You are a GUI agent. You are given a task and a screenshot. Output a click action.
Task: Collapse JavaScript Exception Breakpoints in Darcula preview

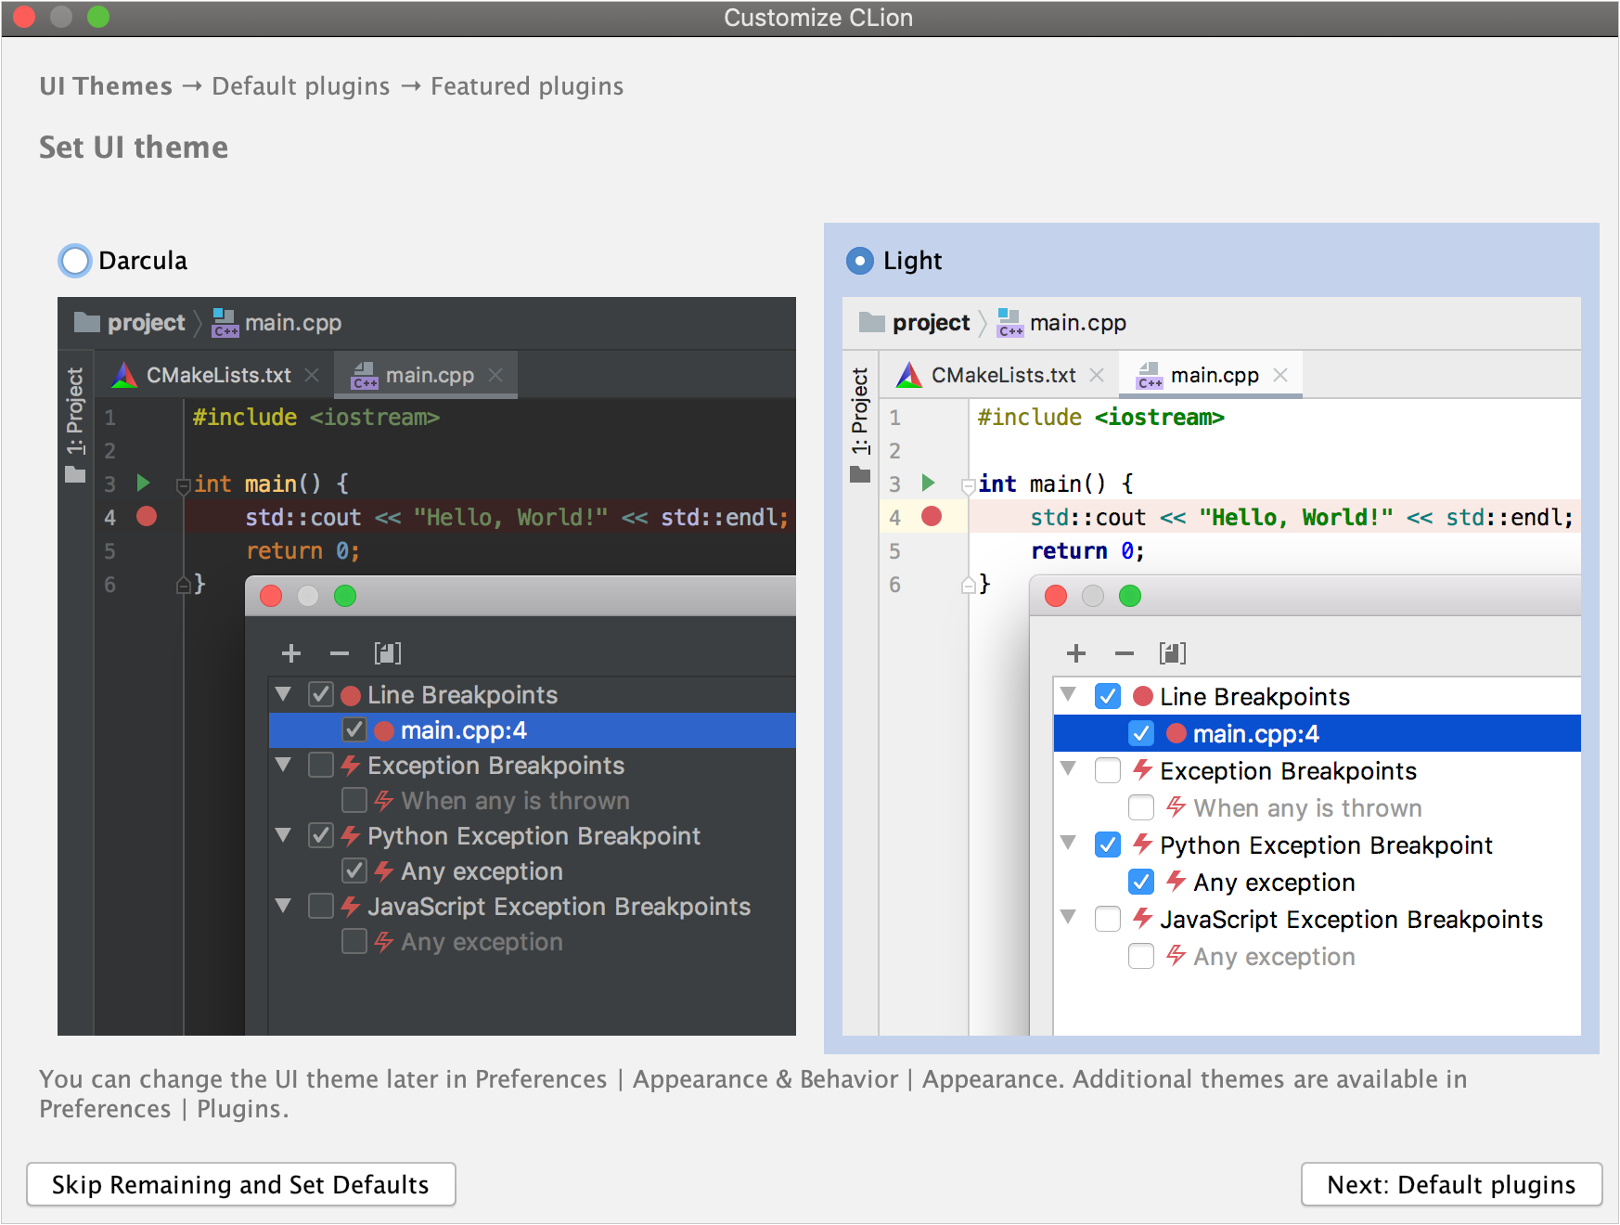(284, 906)
